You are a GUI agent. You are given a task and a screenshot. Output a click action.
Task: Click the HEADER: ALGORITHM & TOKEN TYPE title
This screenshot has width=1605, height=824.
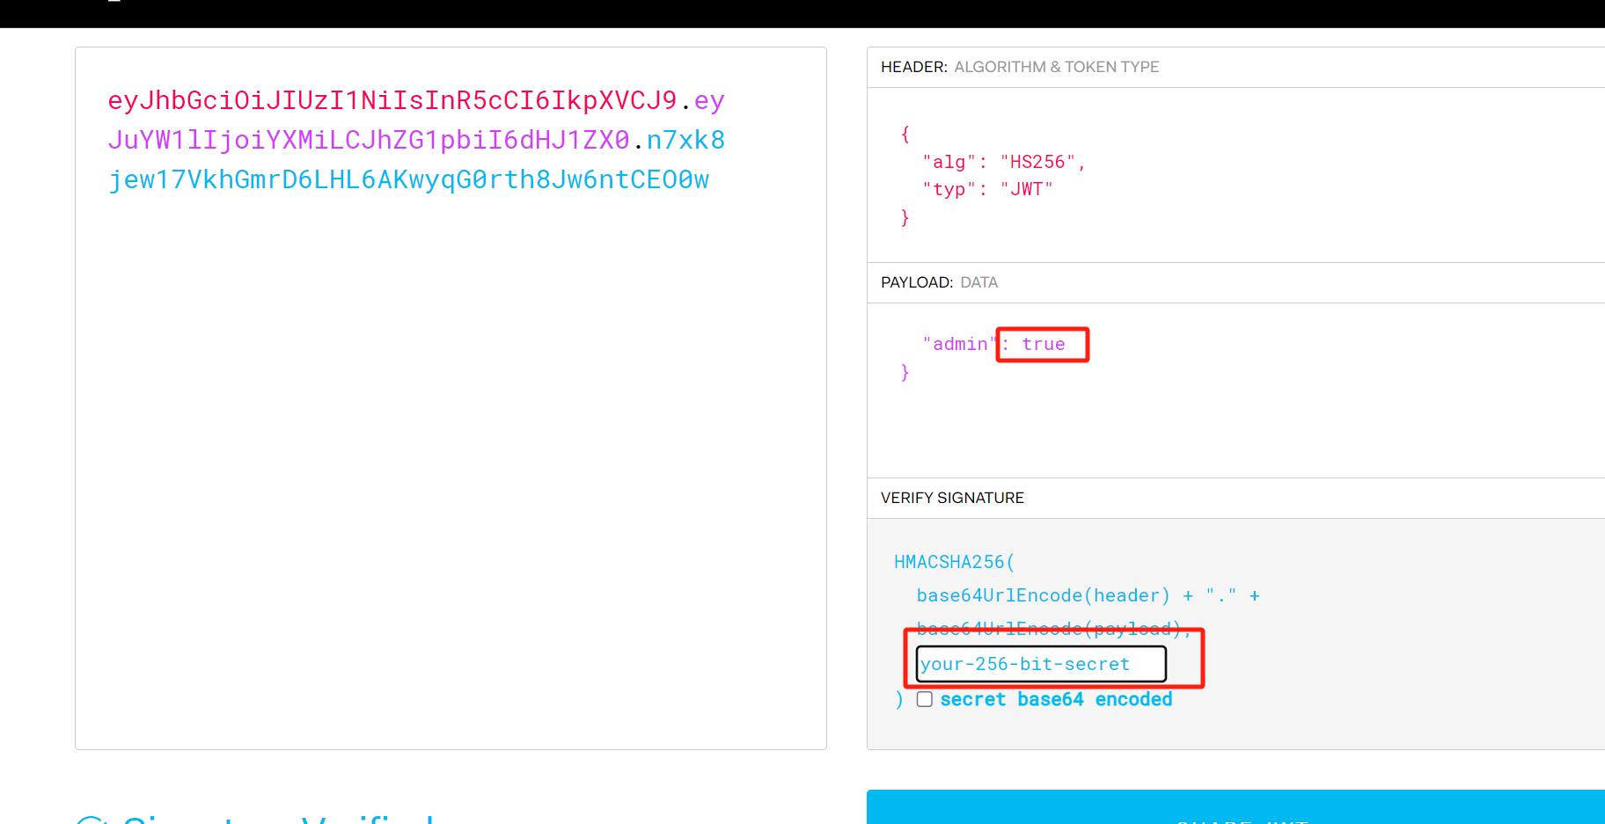(x=1020, y=67)
